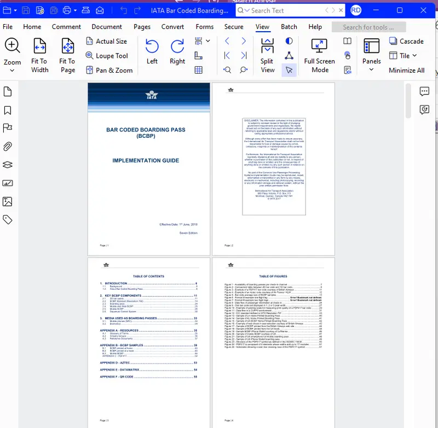This screenshot has width=438, height=428.
Task: Switch to the Comment tab
Action: click(x=66, y=27)
